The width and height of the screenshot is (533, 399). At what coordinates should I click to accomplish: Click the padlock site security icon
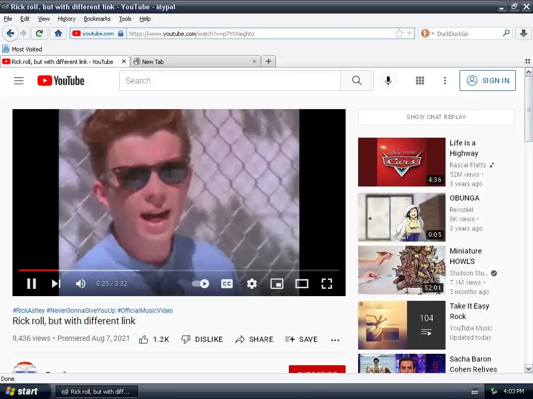click(121, 33)
